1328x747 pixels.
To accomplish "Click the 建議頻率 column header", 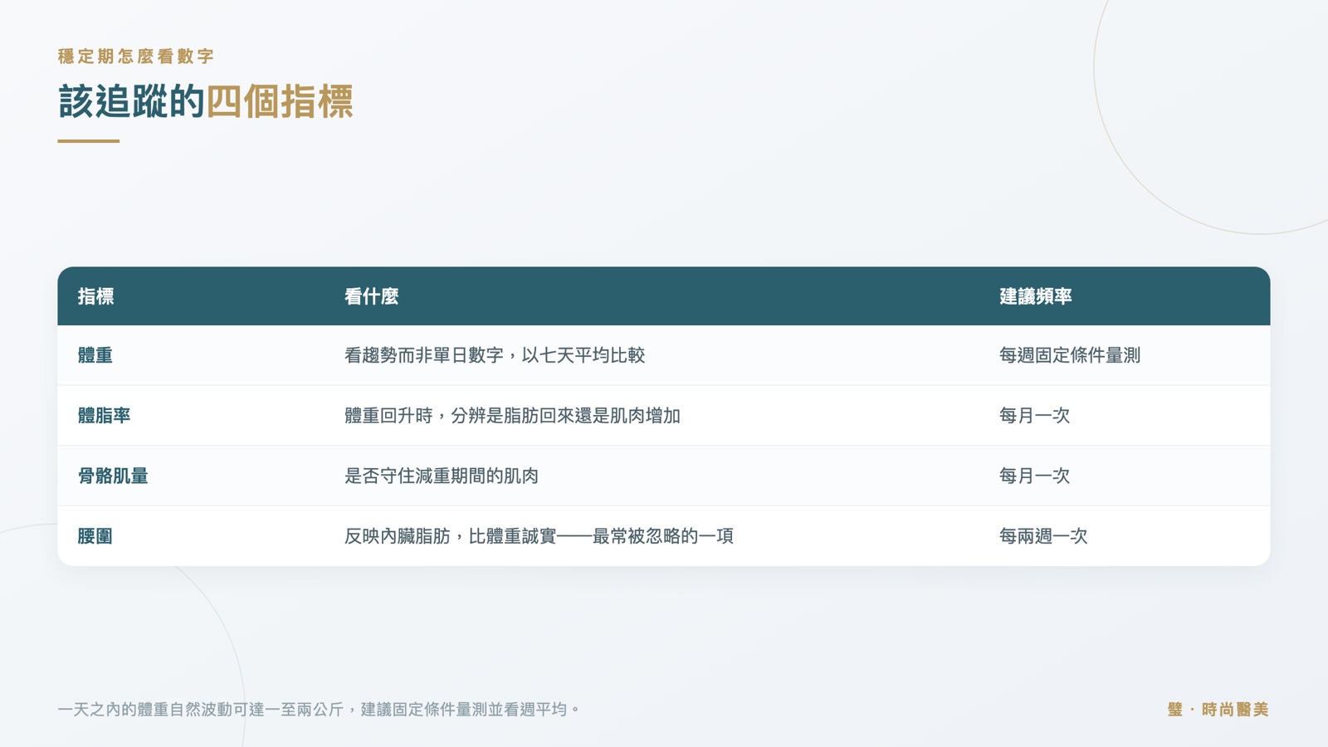I will 1035,296.
